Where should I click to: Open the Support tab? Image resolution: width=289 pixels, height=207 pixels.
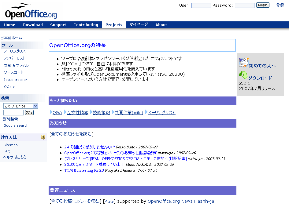(58, 25)
